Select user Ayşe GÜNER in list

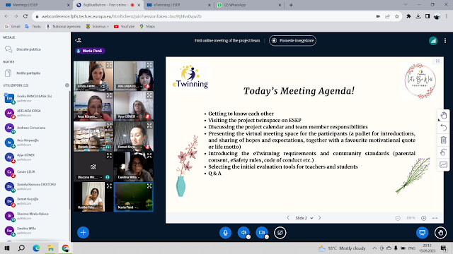(35, 157)
